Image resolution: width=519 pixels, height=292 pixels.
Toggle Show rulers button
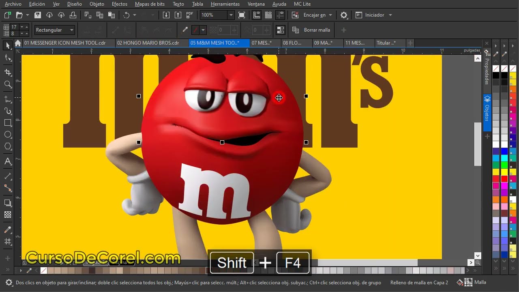256,15
